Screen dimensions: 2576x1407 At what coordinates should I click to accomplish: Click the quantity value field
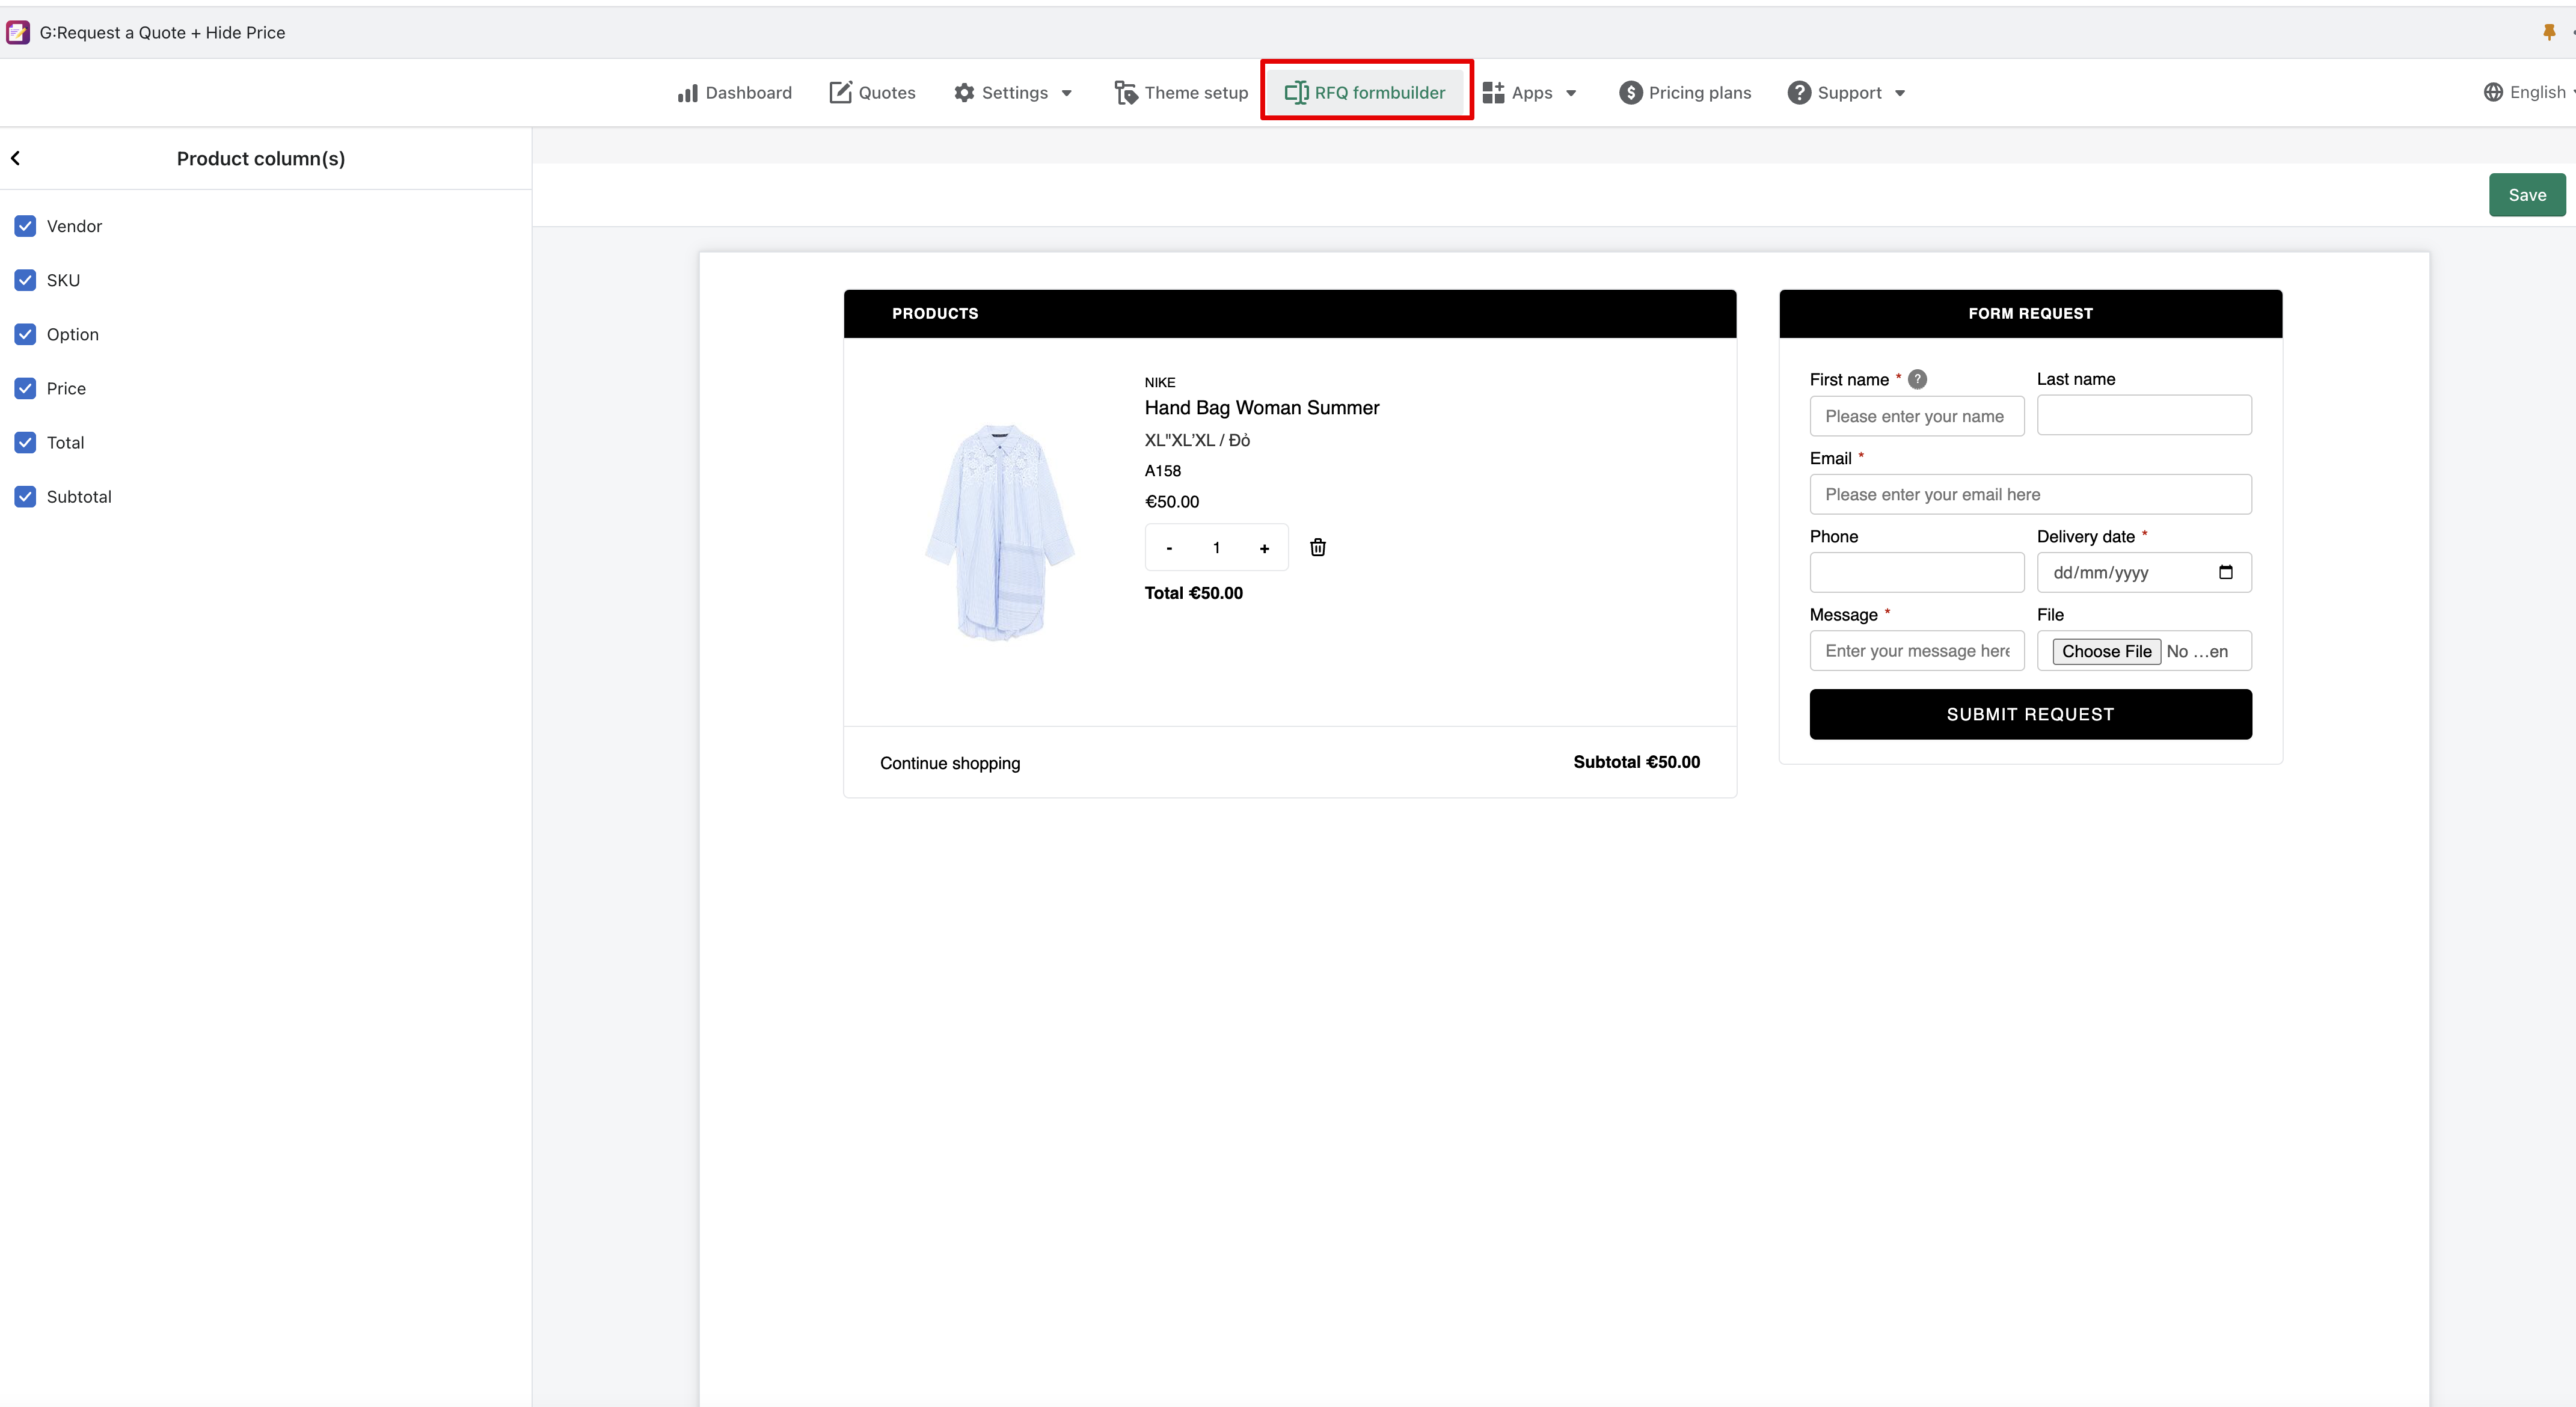pos(1216,548)
